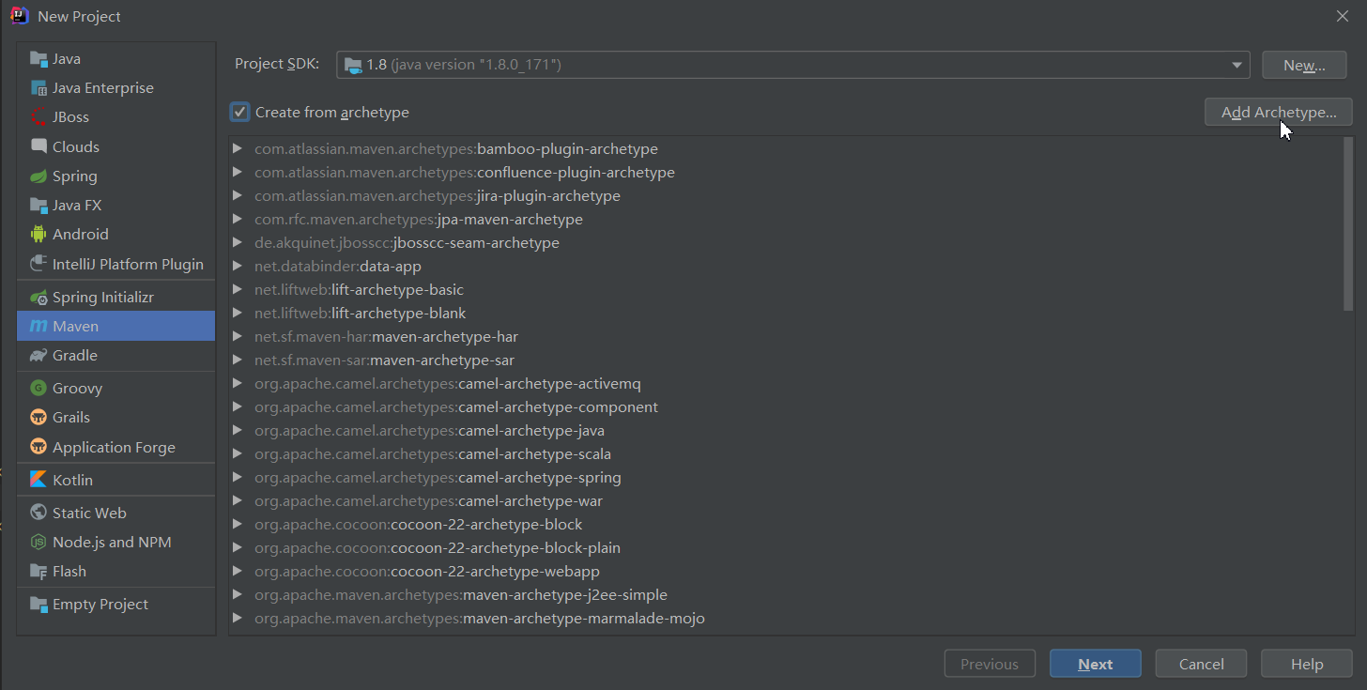The height and width of the screenshot is (690, 1367).
Task: Click the archetype list vertical scrollbar
Action: pyautogui.click(x=1348, y=223)
